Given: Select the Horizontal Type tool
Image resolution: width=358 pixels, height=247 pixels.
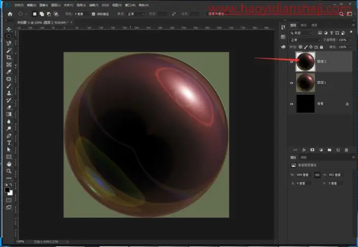Looking at the screenshot, I should [x=9, y=143].
